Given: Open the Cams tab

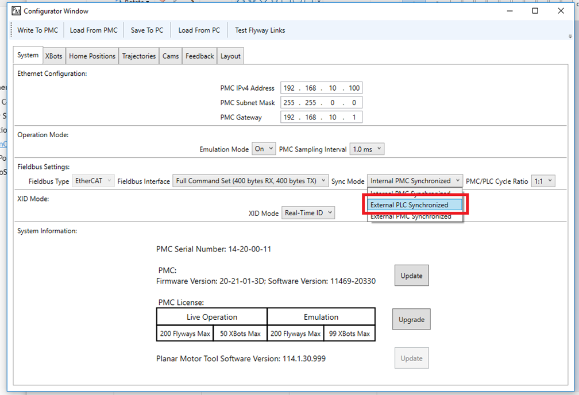Looking at the screenshot, I should tap(171, 56).
